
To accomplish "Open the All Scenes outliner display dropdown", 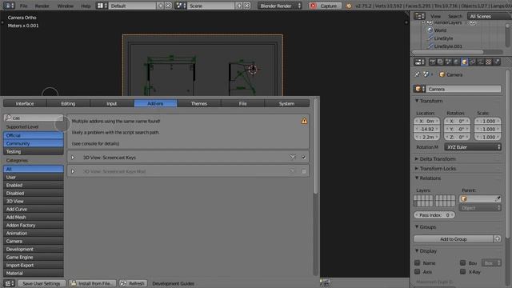I will pos(489,16).
